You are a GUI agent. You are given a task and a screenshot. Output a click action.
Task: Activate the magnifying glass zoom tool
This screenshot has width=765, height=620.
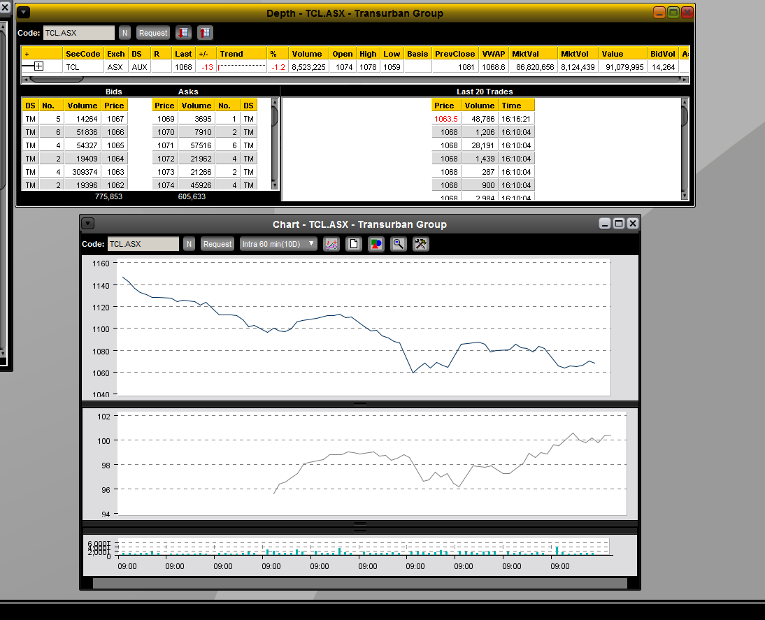pos(398,244)
